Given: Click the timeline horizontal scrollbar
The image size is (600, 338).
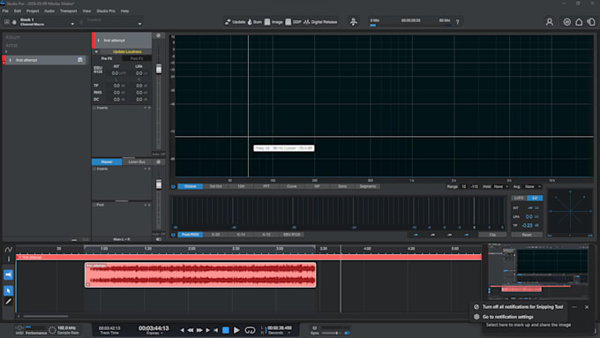Looking at the screenshot, I should 46,316.
